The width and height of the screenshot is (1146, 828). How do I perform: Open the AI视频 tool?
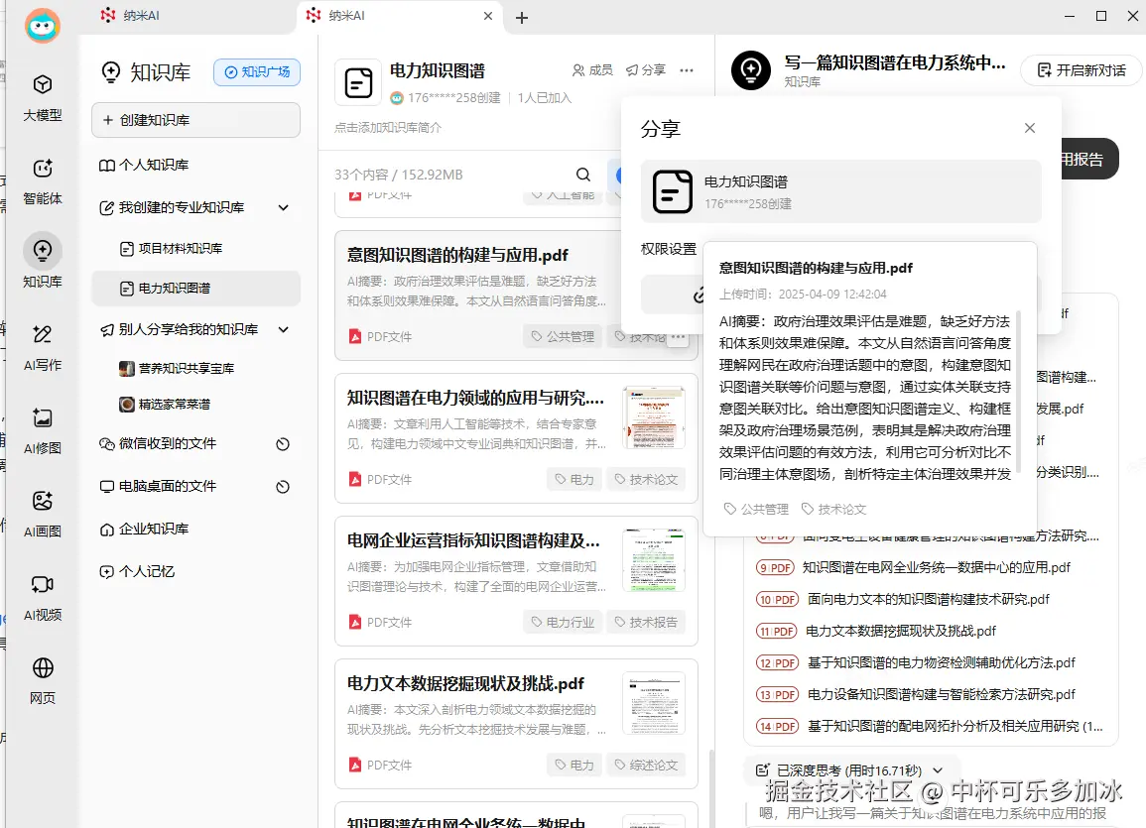tap(43, 597)
